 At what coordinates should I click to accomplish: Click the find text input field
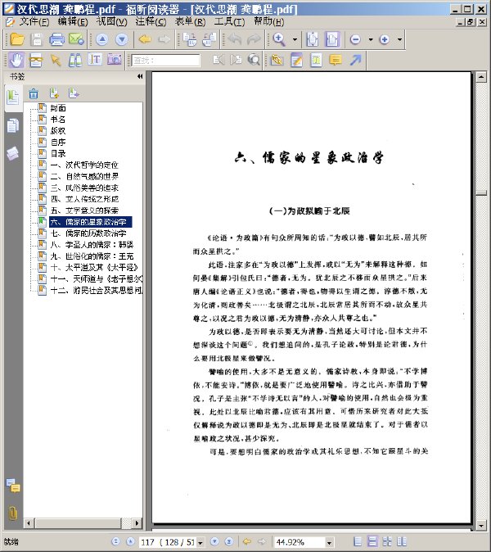[165, 61]
